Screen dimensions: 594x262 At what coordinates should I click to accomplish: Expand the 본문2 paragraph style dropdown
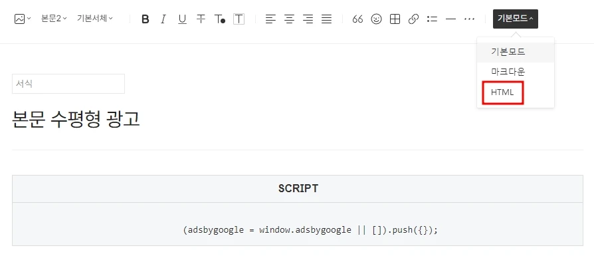(54, 18)
